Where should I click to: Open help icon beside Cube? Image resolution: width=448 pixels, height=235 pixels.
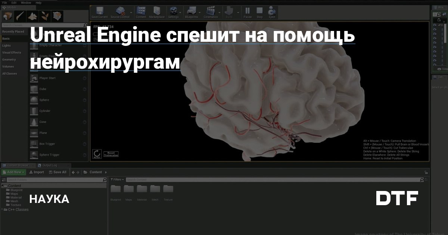85,89
